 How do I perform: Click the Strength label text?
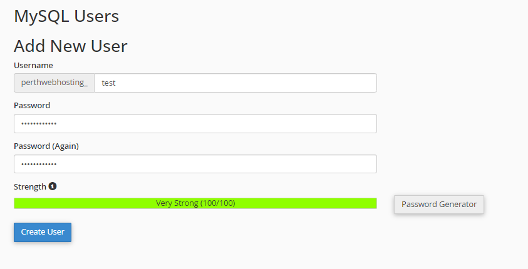point(30,186)
